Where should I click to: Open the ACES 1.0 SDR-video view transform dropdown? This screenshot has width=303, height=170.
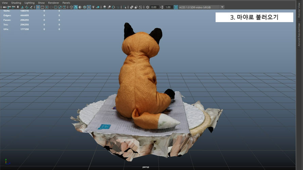point(201,7)
